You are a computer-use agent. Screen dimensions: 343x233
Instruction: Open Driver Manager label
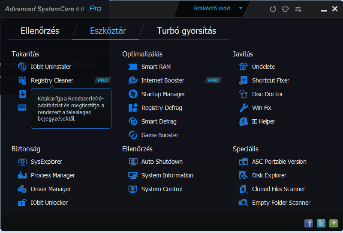[x=51, y=189]
